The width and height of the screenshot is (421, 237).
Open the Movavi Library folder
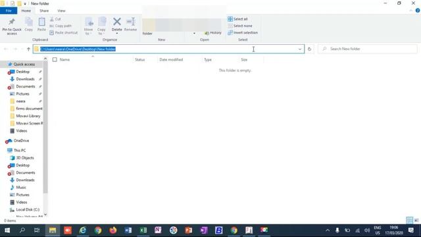28,116
